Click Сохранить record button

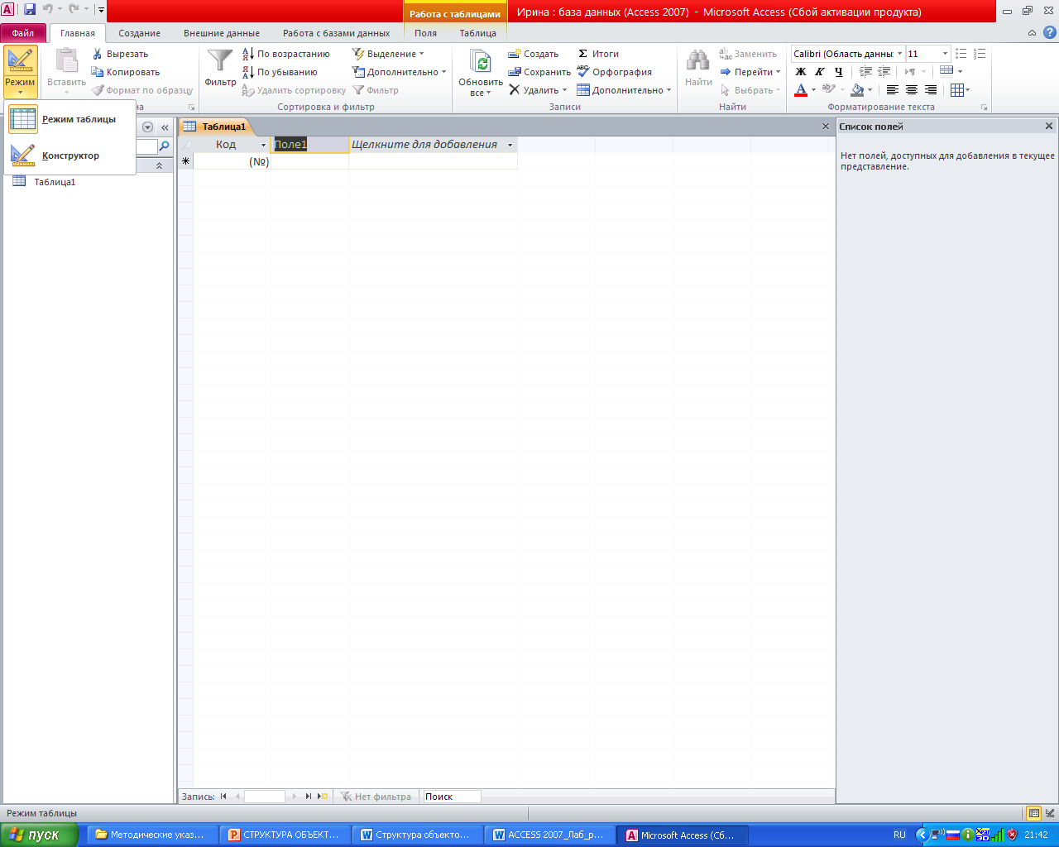tap(539, 72)
